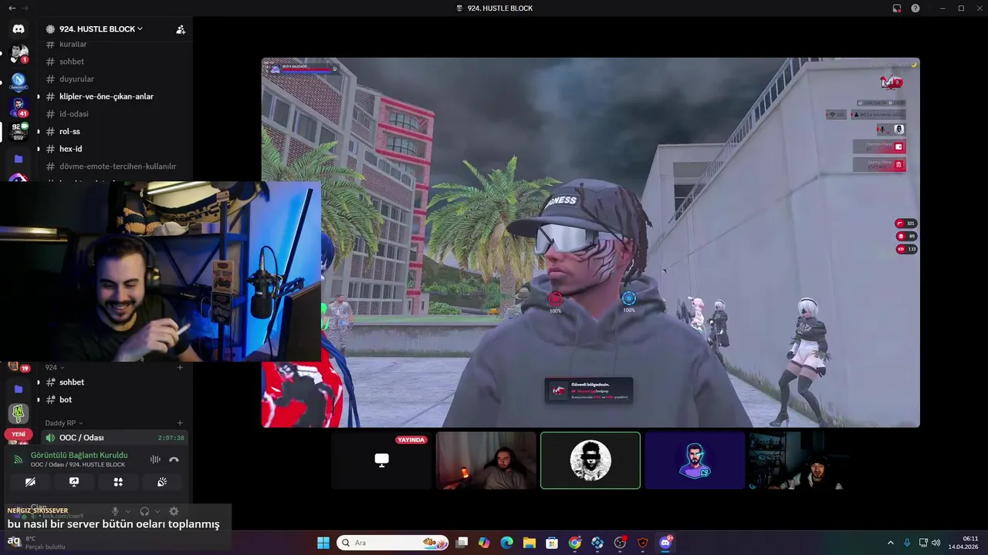Select the rightmost webcam participant tile
Screen dimensions: 988x555
click(799, 460)
